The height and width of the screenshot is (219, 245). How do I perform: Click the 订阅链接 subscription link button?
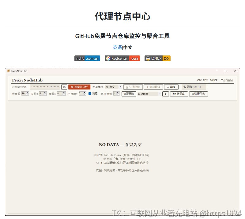click(133, 87)
